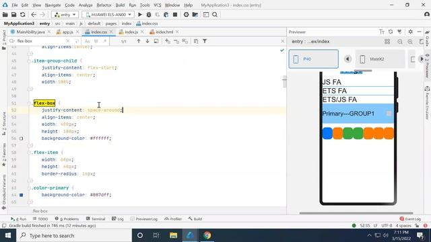
Task: Click the taskbar search box
Action: tap(74, 235)
